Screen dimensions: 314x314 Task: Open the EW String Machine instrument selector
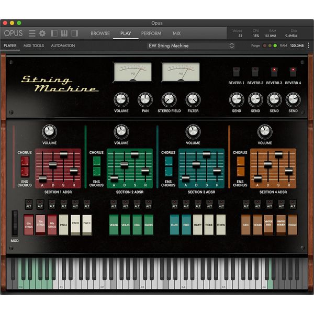(x=191, y=46)
